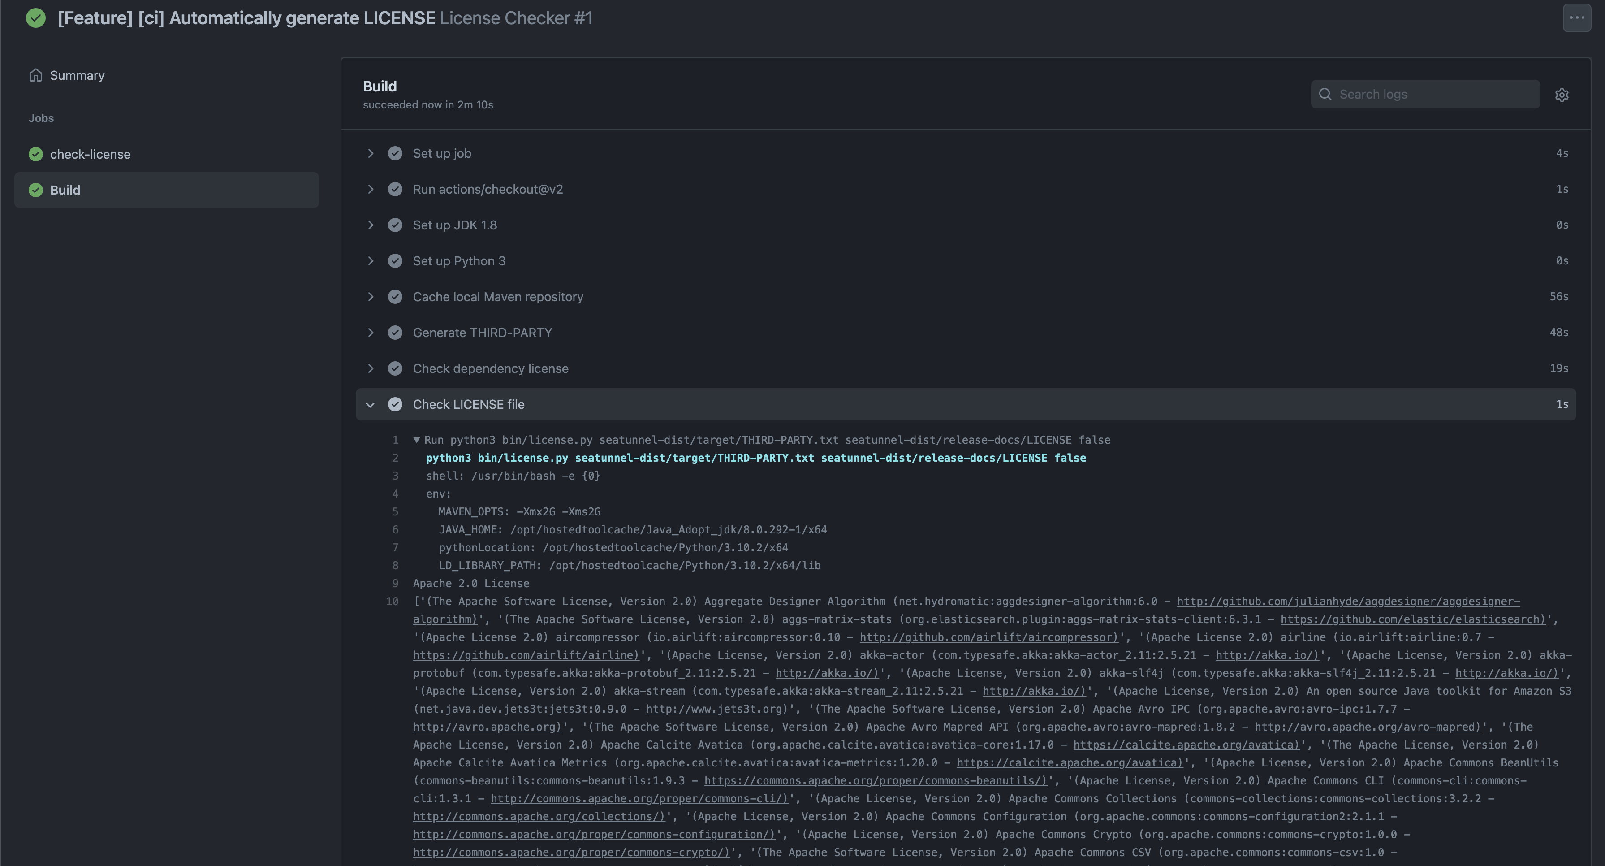Click success check icon on Generate THIRD-PARTY
This screenshot has width=1605, height=866.
(395, 333)
